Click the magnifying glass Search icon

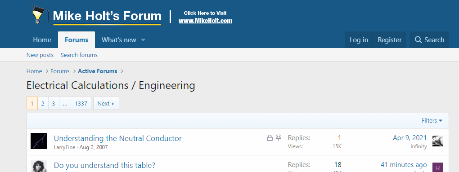[418, 40]
